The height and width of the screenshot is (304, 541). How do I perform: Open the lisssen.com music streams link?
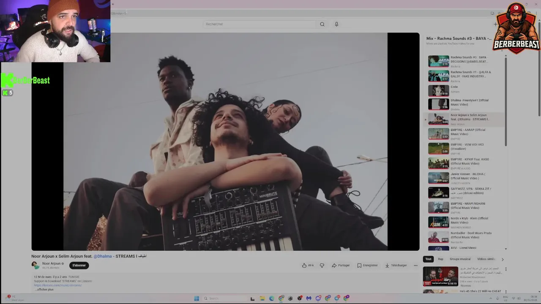pyautogui.click(x=58, y=285)
